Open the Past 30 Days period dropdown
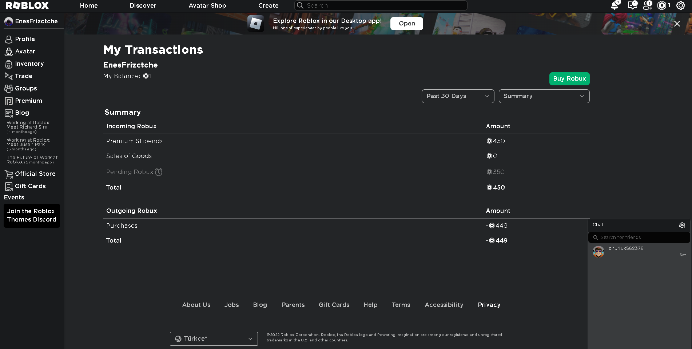 coord(458,96)
